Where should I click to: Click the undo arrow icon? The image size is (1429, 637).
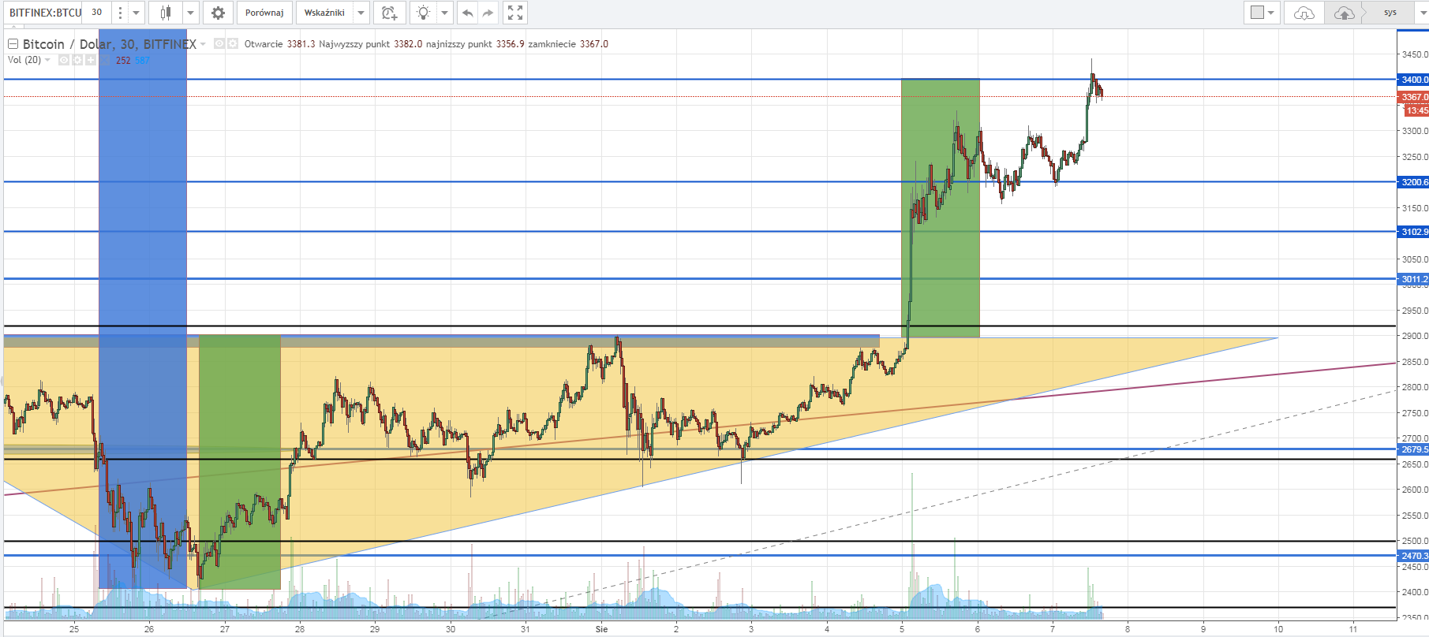point(467,13)
